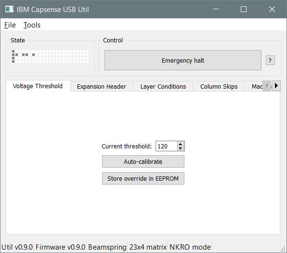
Task: Select the Voltage Threshold tab
Action: (x=38, y=86)
